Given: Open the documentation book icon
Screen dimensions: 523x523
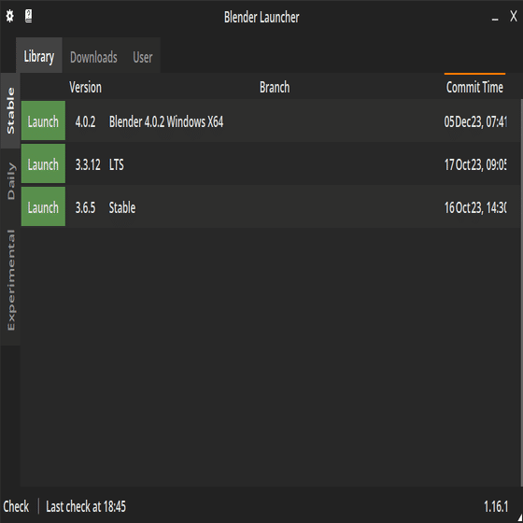Looking at the screenshot, I should pyautogui.click(x=29, y=16).
